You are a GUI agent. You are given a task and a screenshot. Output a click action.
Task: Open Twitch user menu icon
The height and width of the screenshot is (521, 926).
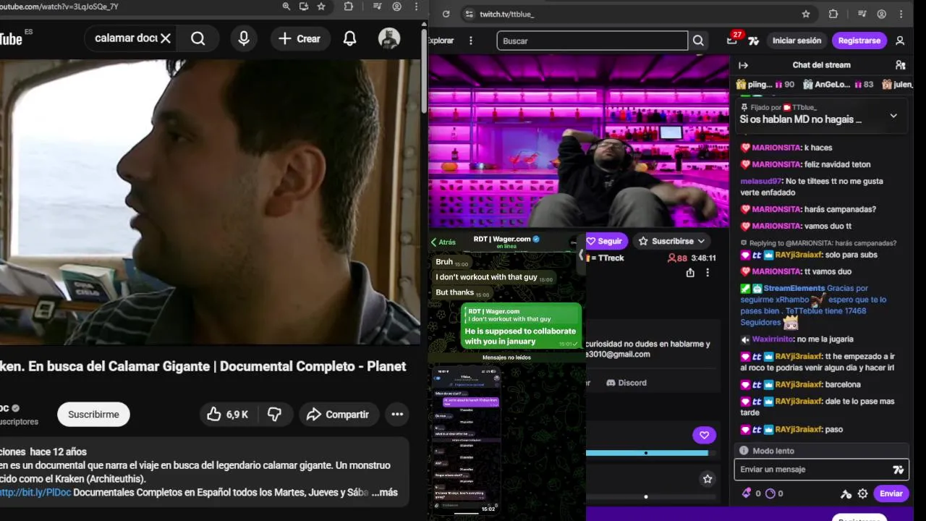click(900, 41)
